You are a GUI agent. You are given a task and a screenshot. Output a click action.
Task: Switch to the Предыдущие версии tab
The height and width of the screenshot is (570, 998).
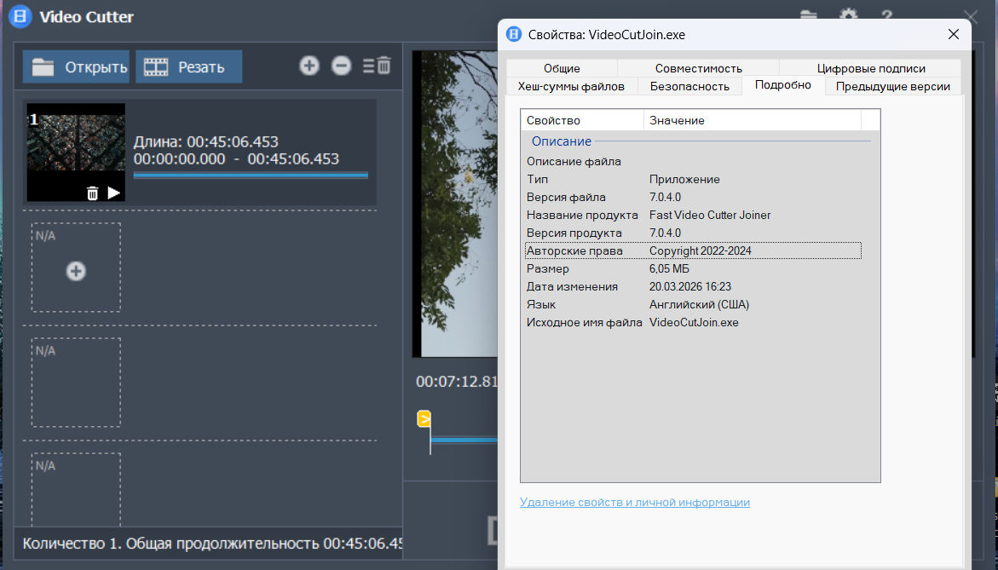coord(892,86)
